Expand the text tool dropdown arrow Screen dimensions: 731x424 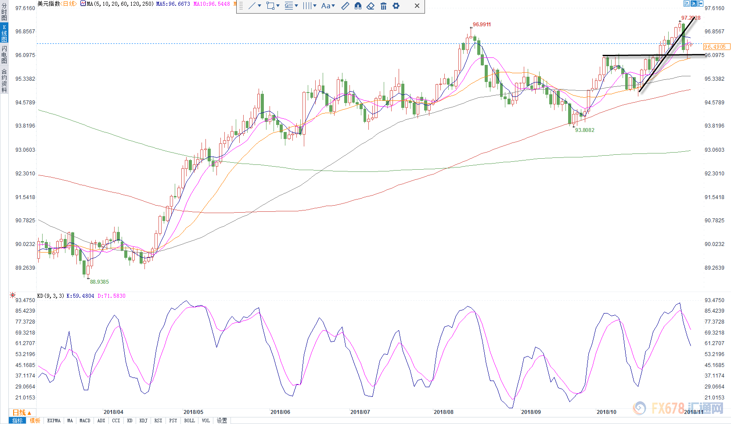tap(333, 6)
